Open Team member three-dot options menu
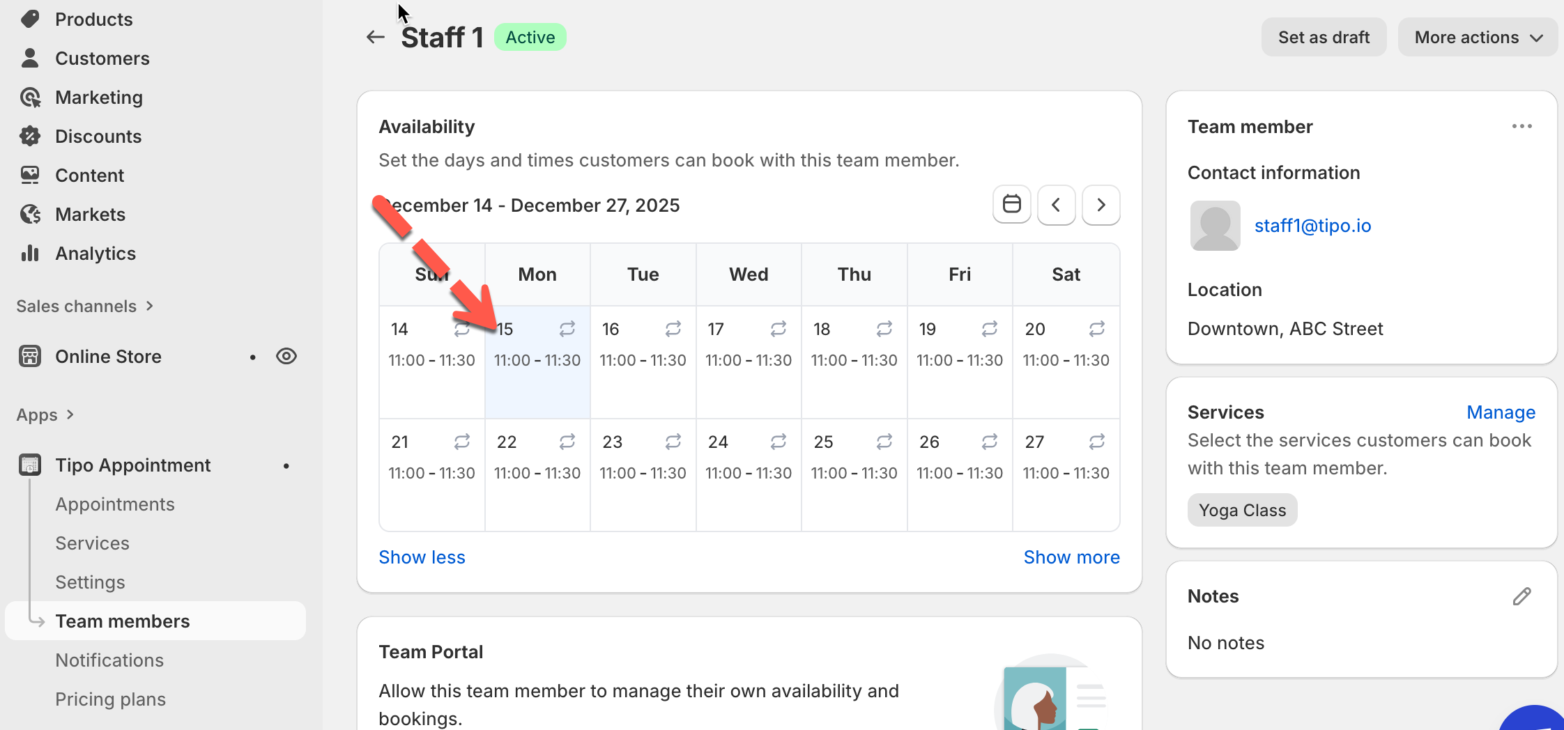The width and height of the screenshot is (1564, 730). coord(1521,126)
